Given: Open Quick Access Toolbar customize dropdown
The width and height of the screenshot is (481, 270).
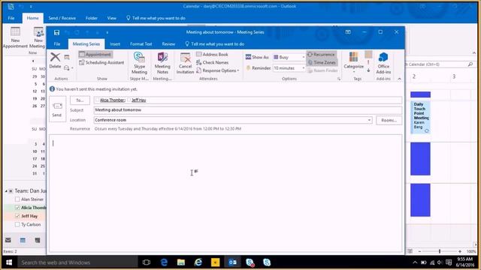Looking at the screenshot, I should point(107,32).
